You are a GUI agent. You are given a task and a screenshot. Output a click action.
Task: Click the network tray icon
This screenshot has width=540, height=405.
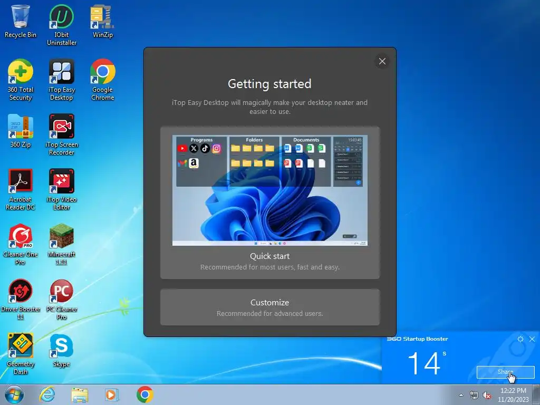tap(474, 396)
